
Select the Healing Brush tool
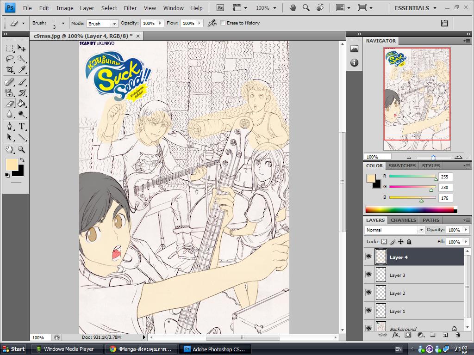point(10,82)
